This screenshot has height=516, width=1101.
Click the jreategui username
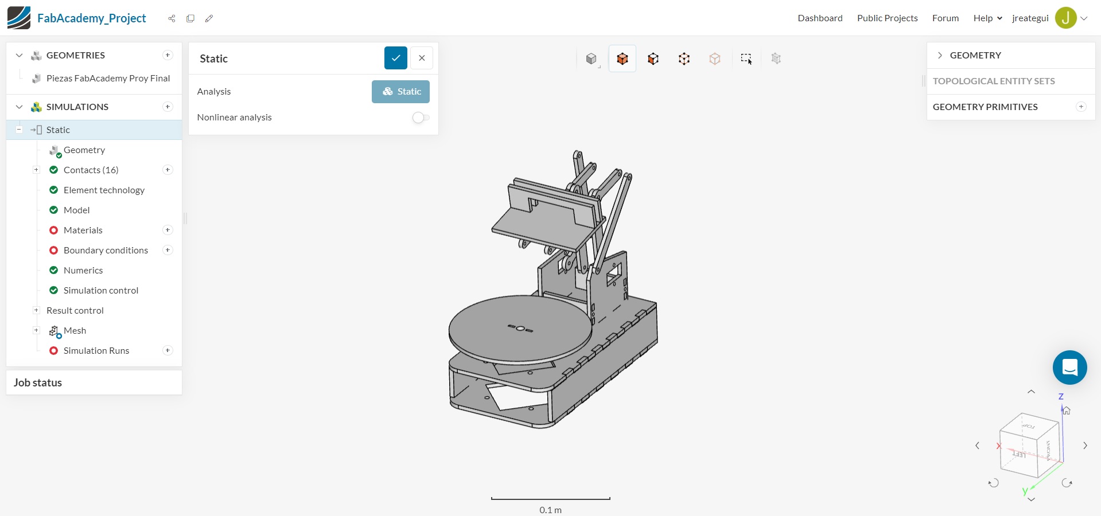coord(1030,18)
